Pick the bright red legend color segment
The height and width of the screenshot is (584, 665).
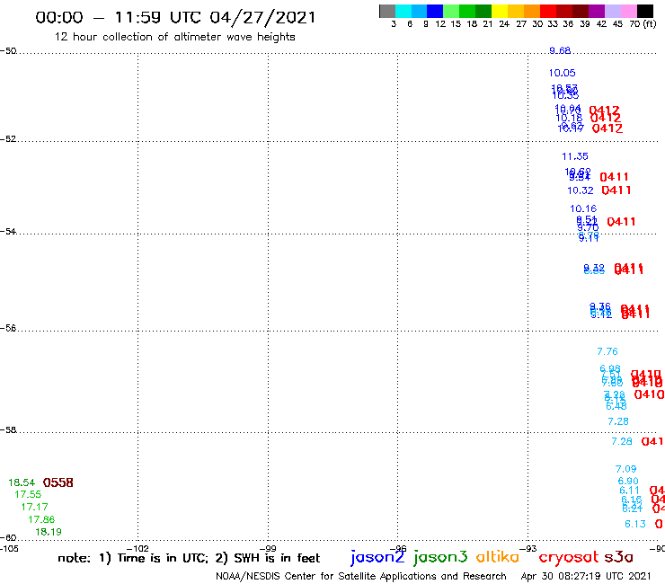click(x=548, y=11)
